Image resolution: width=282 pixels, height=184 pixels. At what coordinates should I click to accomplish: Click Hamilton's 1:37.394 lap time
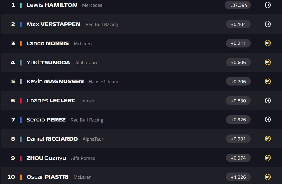coord(238,5)
